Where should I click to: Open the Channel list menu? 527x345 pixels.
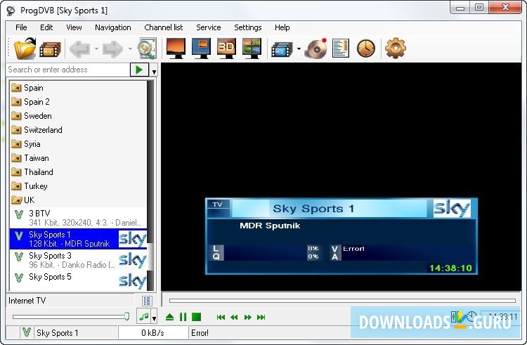(164, 27)
